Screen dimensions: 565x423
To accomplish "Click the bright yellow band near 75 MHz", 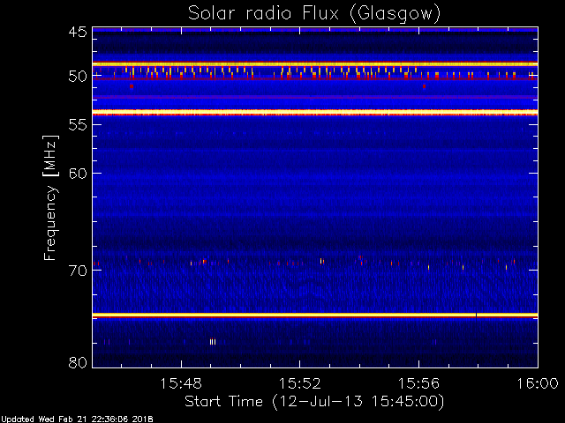I will point(315,315).
